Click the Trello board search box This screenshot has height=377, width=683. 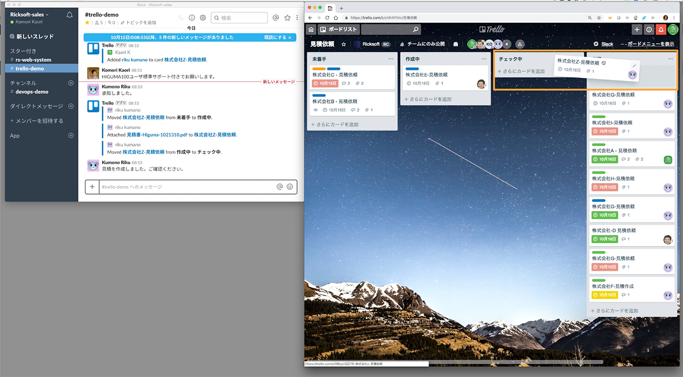391,29
